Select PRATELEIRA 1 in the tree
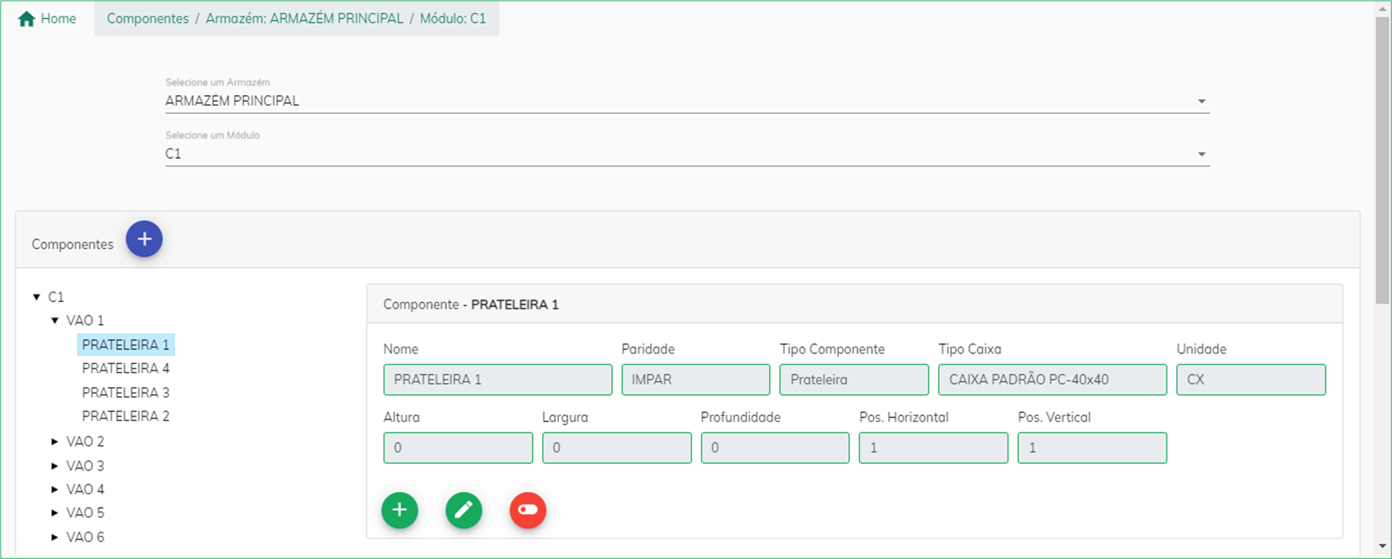 pos(126,345)
